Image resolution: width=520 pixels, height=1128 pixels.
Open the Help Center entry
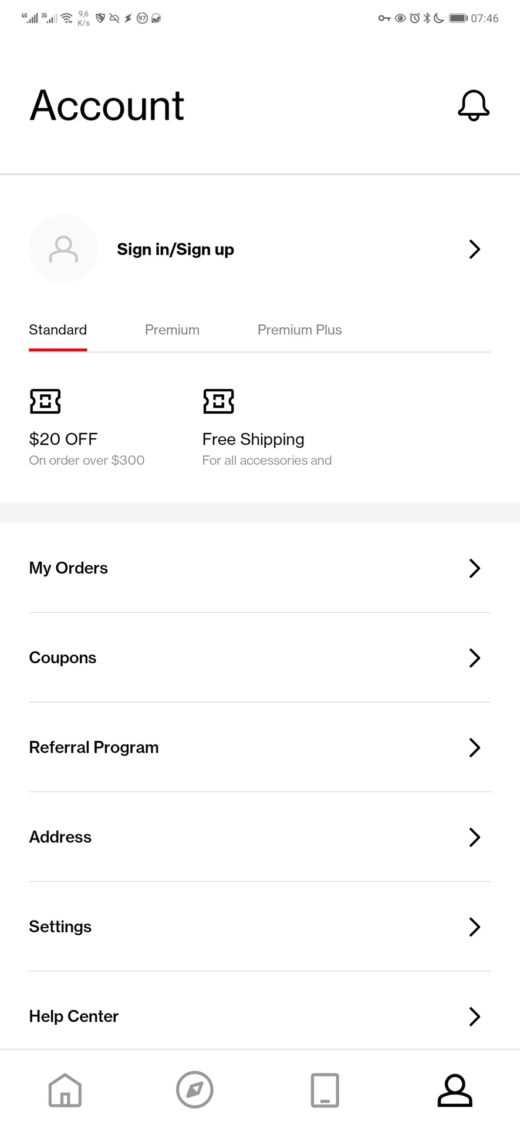[x=74, y=1016]
